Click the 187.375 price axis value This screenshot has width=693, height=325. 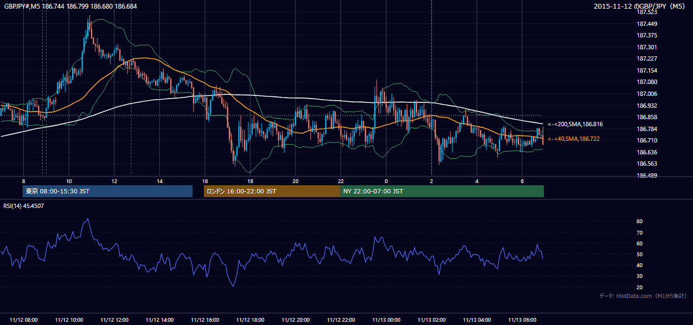click(647, 35)
